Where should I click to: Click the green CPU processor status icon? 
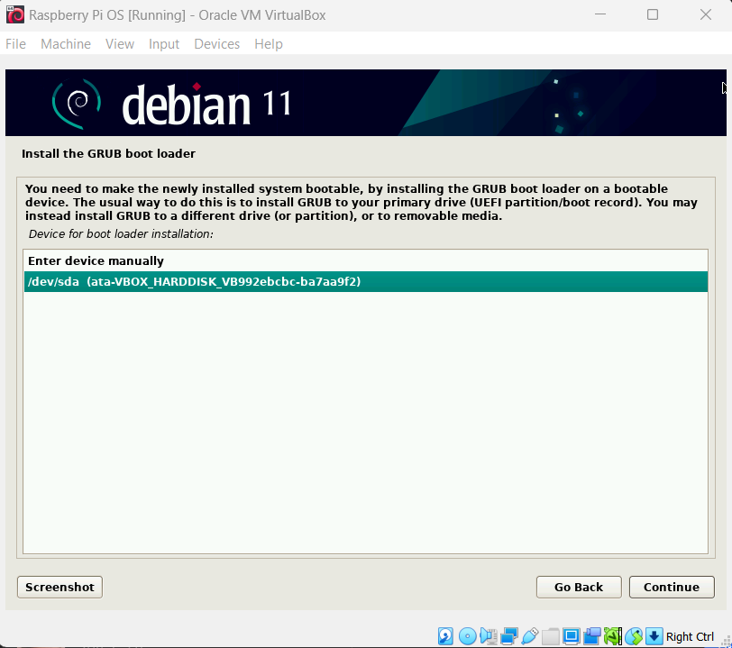(x=613, y=636)
